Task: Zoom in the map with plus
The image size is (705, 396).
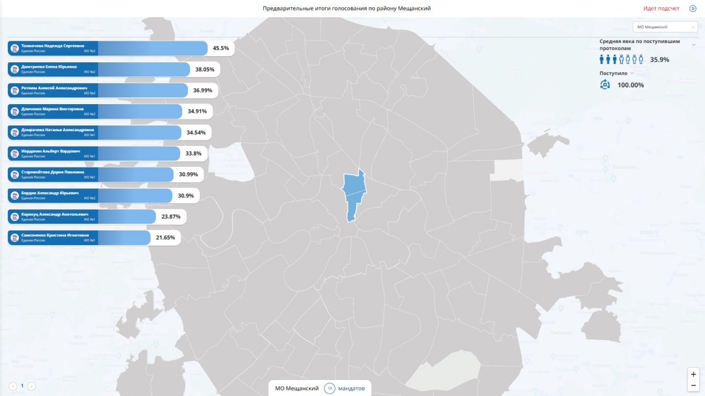Action: tap(693, 374)
